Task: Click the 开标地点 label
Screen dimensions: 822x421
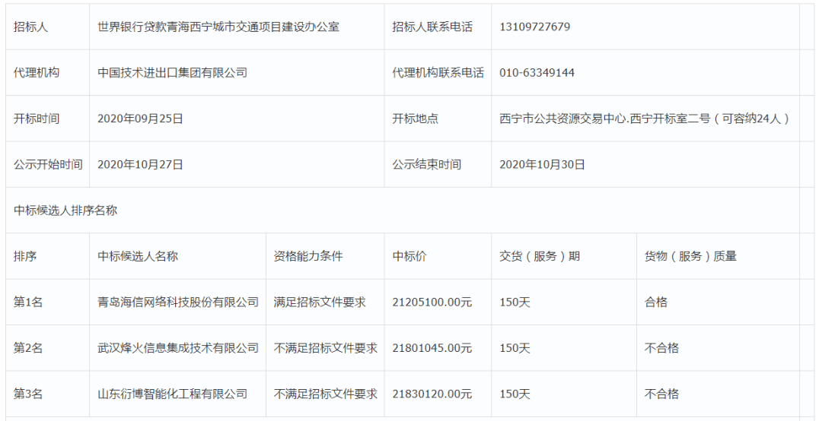Action: (416, 119)
